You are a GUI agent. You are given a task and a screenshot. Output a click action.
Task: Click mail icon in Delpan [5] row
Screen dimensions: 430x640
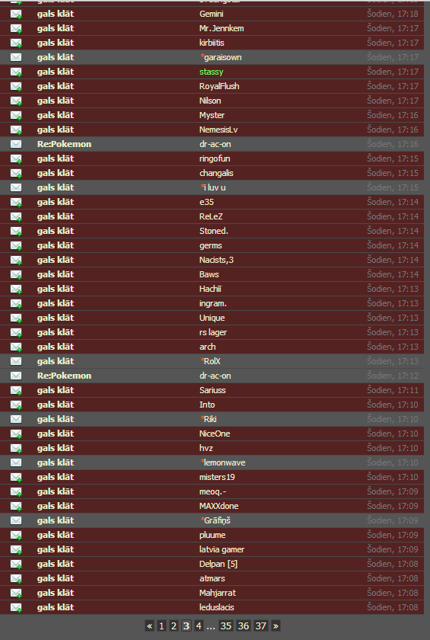point(16,565)
